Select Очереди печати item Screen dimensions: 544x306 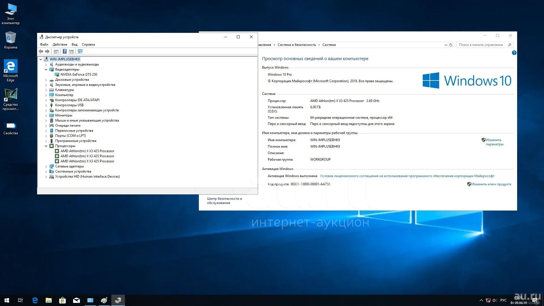68,126
